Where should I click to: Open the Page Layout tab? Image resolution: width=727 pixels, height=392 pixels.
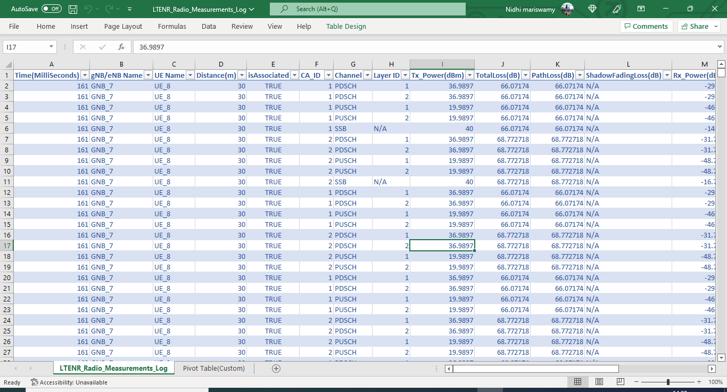123,26
